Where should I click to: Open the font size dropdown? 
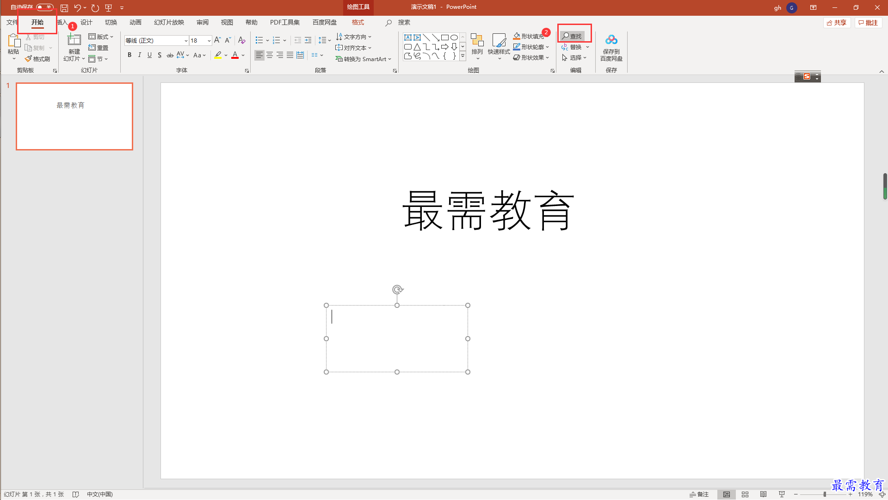209,41
